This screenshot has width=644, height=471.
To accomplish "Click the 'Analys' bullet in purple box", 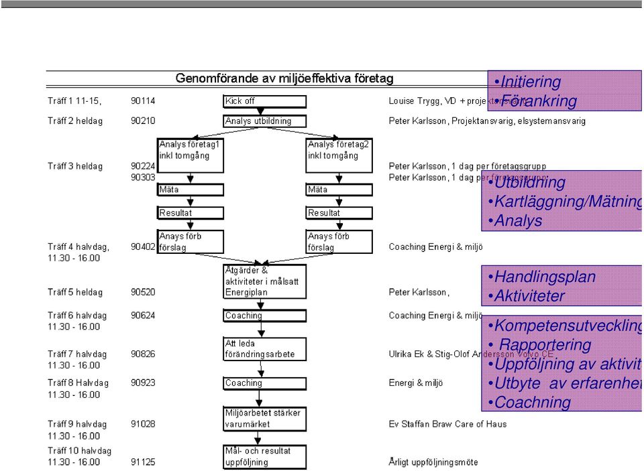I will pyautogui.click(x=515, y=220).
